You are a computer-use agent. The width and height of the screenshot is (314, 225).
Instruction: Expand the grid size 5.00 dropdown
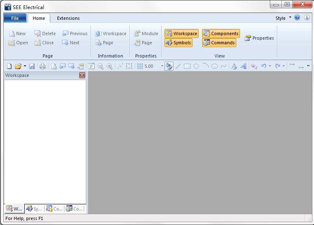coord(162,66)
